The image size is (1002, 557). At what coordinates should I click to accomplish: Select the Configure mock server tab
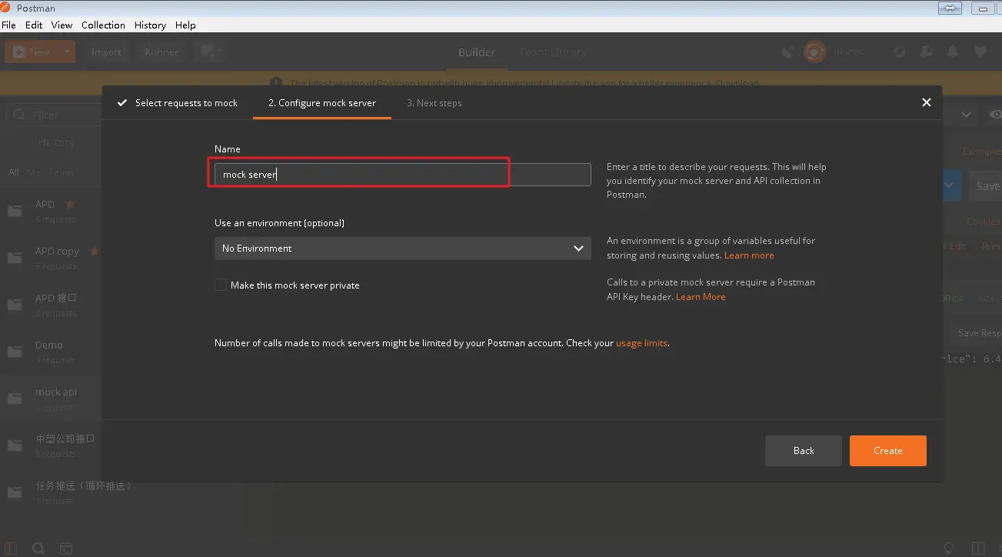point(322,102)
